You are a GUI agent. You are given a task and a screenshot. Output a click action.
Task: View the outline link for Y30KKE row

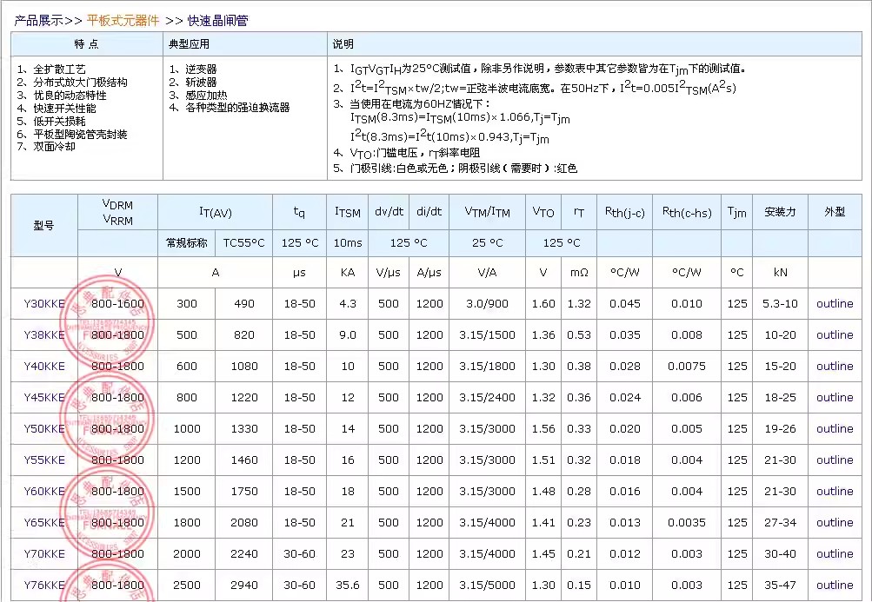pyautogui.click(x=835, y=304)
